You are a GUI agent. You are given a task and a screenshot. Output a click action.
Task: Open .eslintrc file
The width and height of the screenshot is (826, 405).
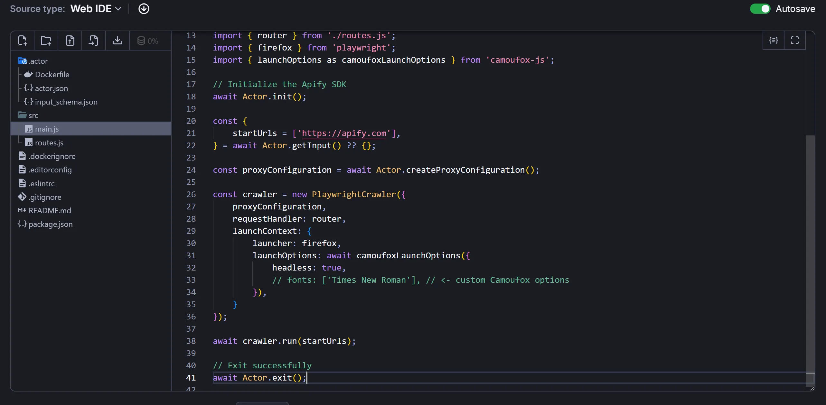[36, 183]
